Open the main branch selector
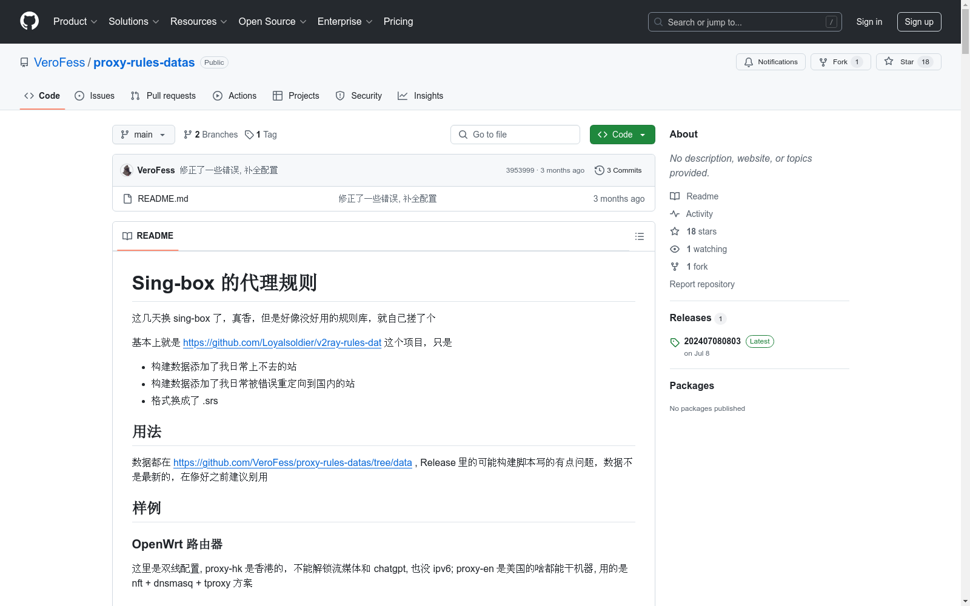The height and width of the screenshot is (606, 970). tap(144, 135)
